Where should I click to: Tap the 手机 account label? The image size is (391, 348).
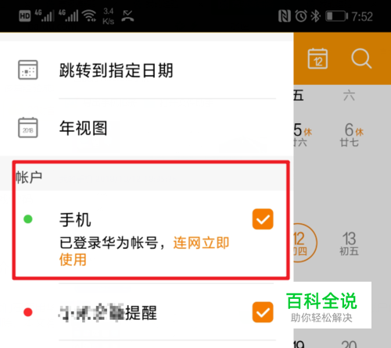coord(75,220)
